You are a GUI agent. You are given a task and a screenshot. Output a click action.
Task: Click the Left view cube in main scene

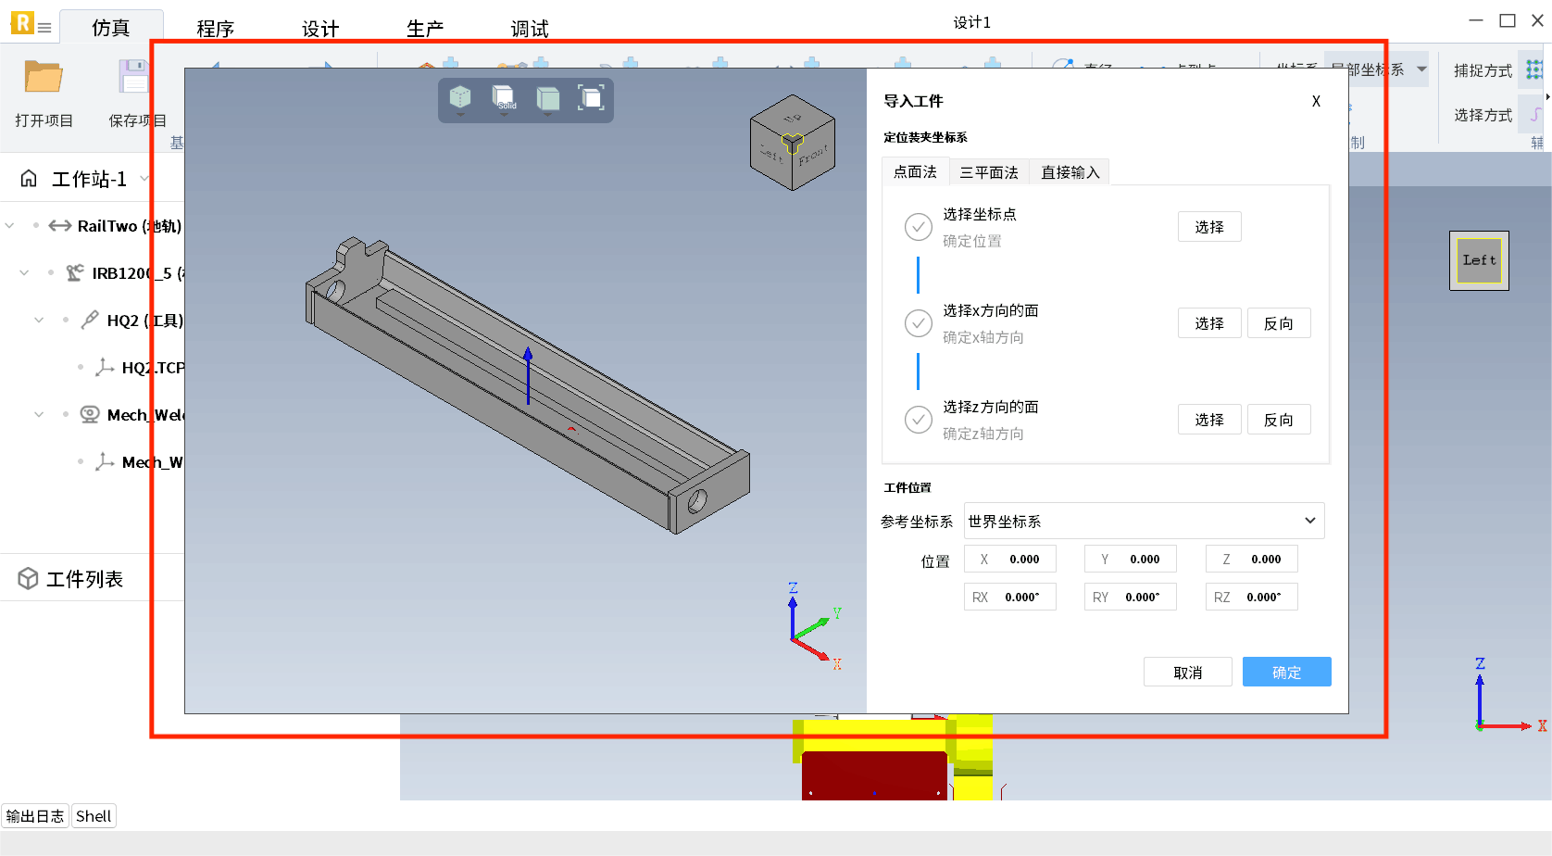click(x=1479, y=261)
